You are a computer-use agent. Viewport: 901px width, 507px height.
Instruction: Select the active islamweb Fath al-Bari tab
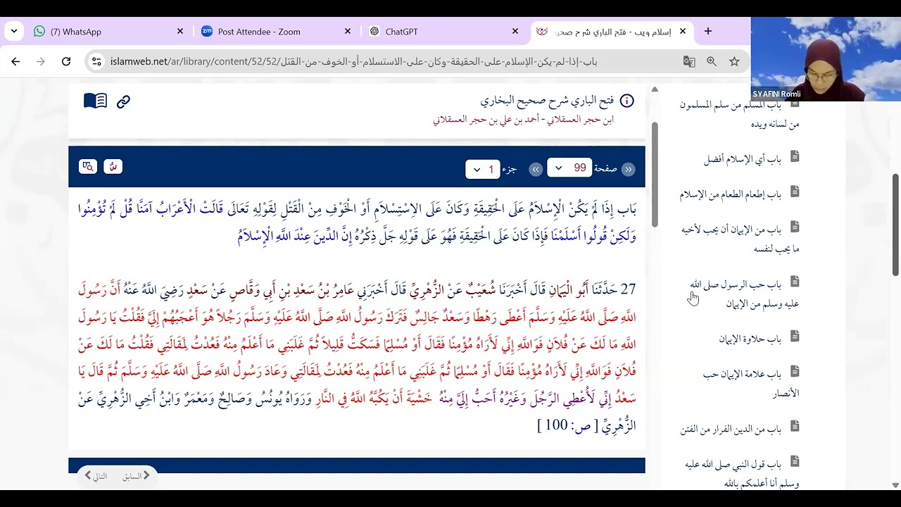(612, 32)
